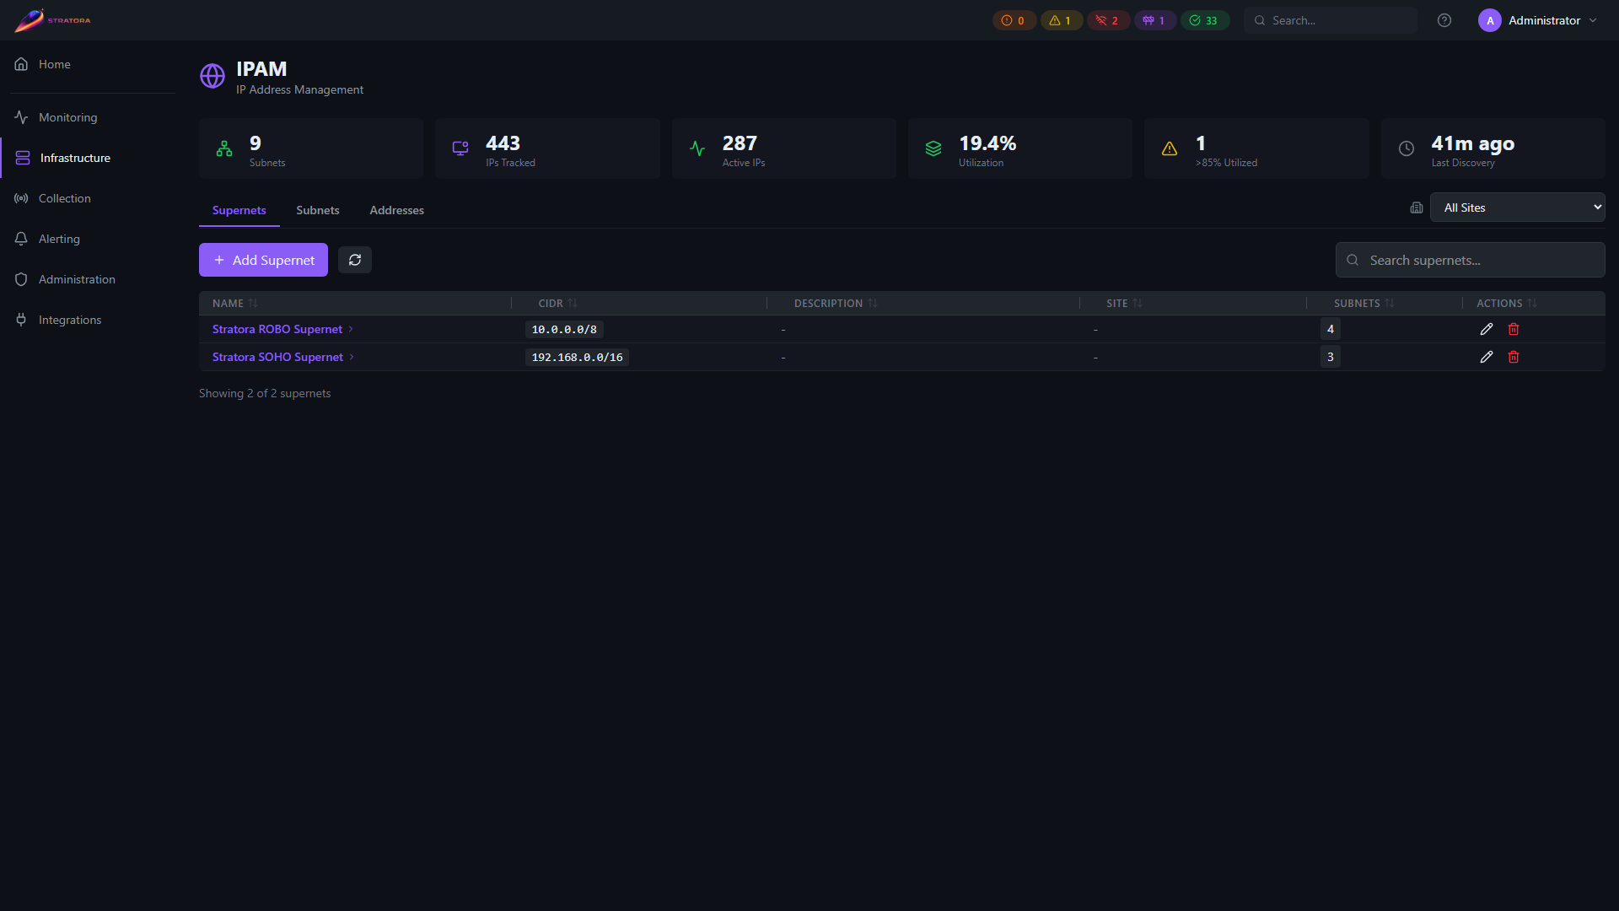This screenshot has width=1619, height=911.
Task: Click the Administrator avatar icon
Action: (x=1490, y=20)
